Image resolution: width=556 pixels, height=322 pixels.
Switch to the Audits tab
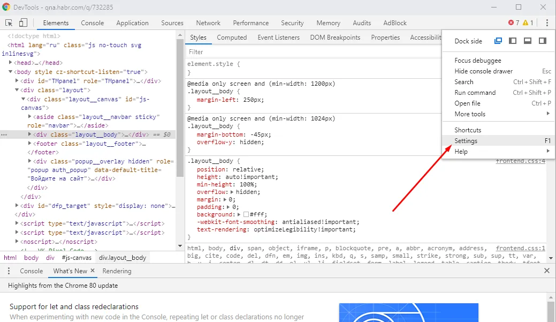click(x=362, y=23)
